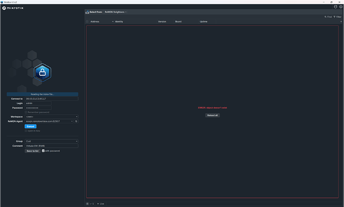Open Find search in neighbors table
The width and height of the screenshot is (344, 207).
328,17
